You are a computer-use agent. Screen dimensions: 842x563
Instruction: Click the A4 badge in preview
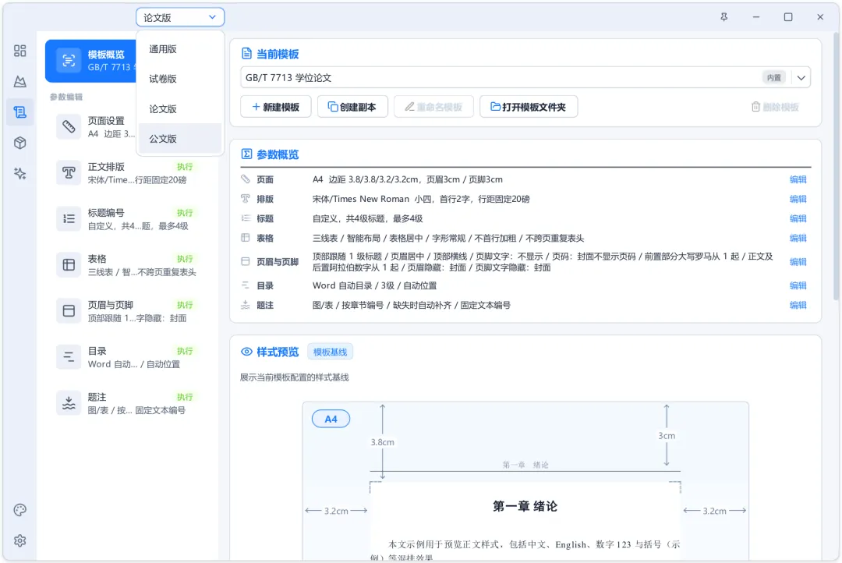[331, 419]
